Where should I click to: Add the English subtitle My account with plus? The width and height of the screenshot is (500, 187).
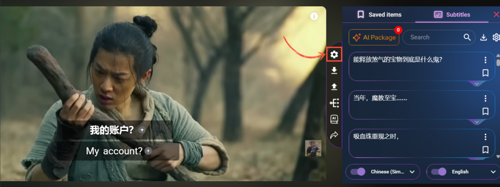coord(148,151)
